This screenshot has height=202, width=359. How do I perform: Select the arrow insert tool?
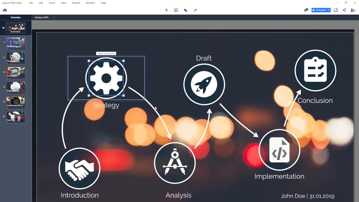[x=195, y=10]
